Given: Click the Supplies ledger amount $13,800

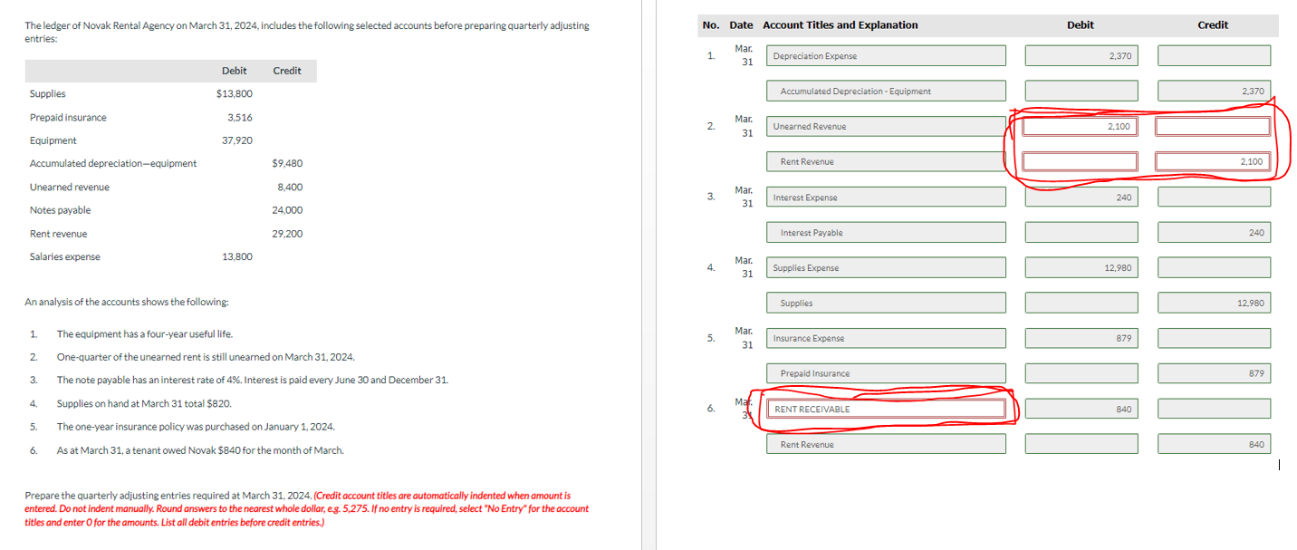Looking at the screenshot, I should [x=235, y=93].
